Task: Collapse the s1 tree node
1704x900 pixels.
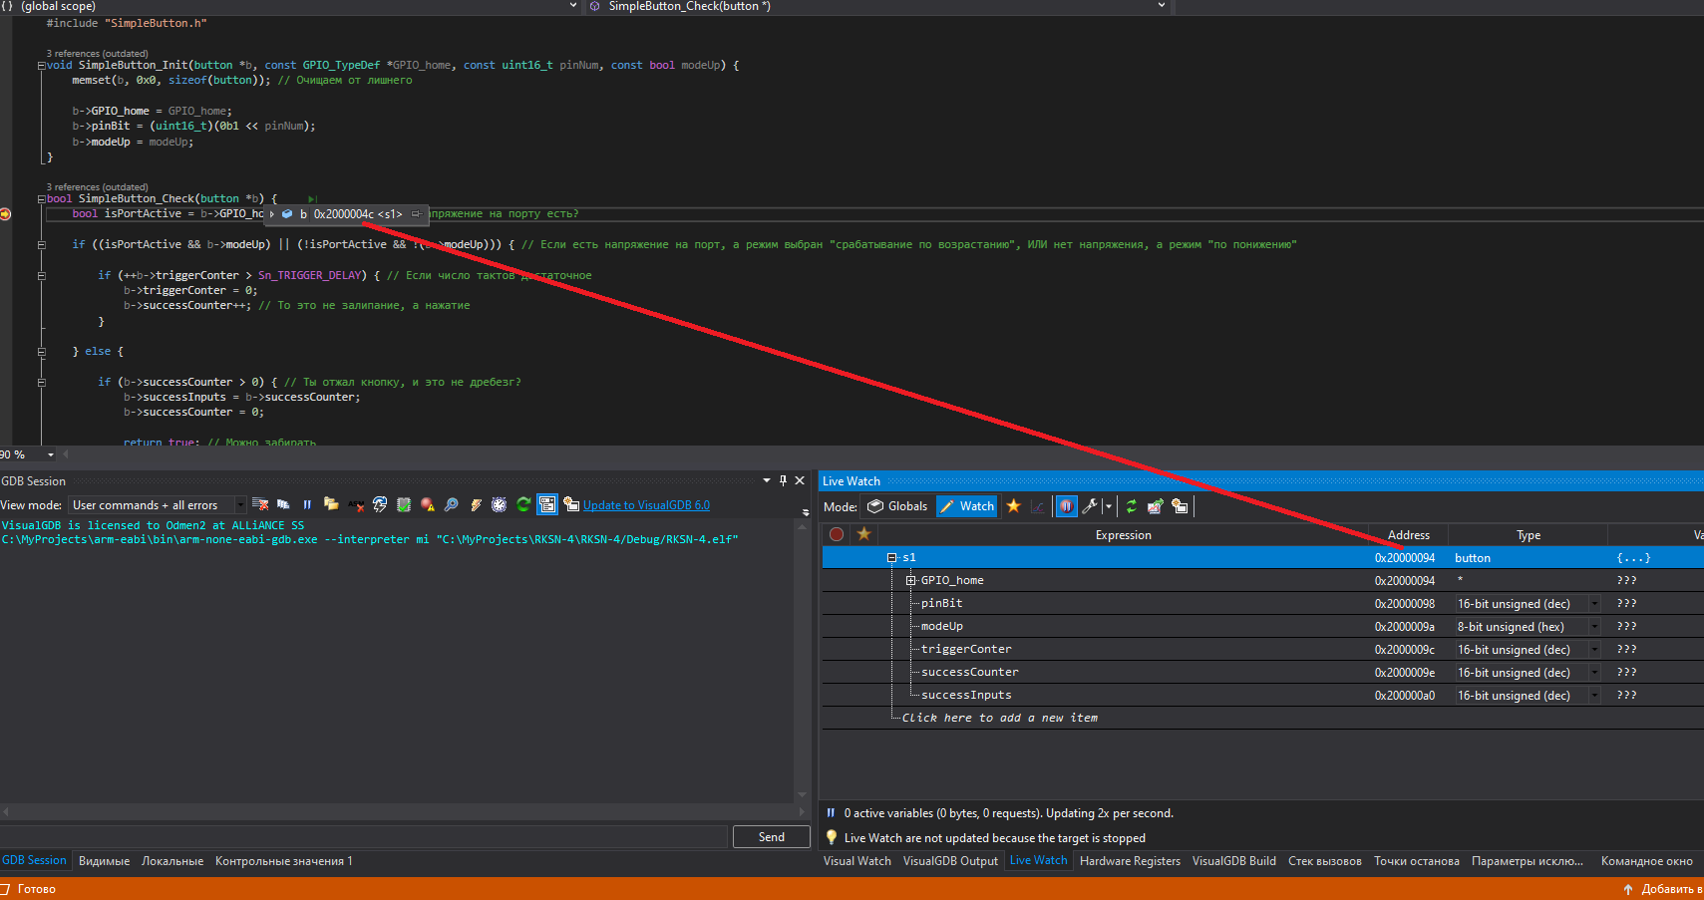Action: coord(892,558)
